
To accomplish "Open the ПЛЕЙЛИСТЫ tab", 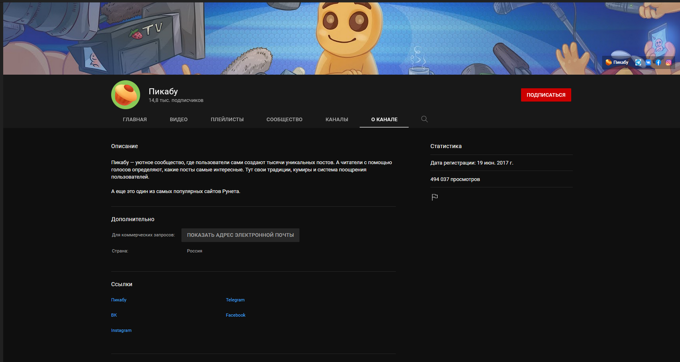I will pos(227,120).
